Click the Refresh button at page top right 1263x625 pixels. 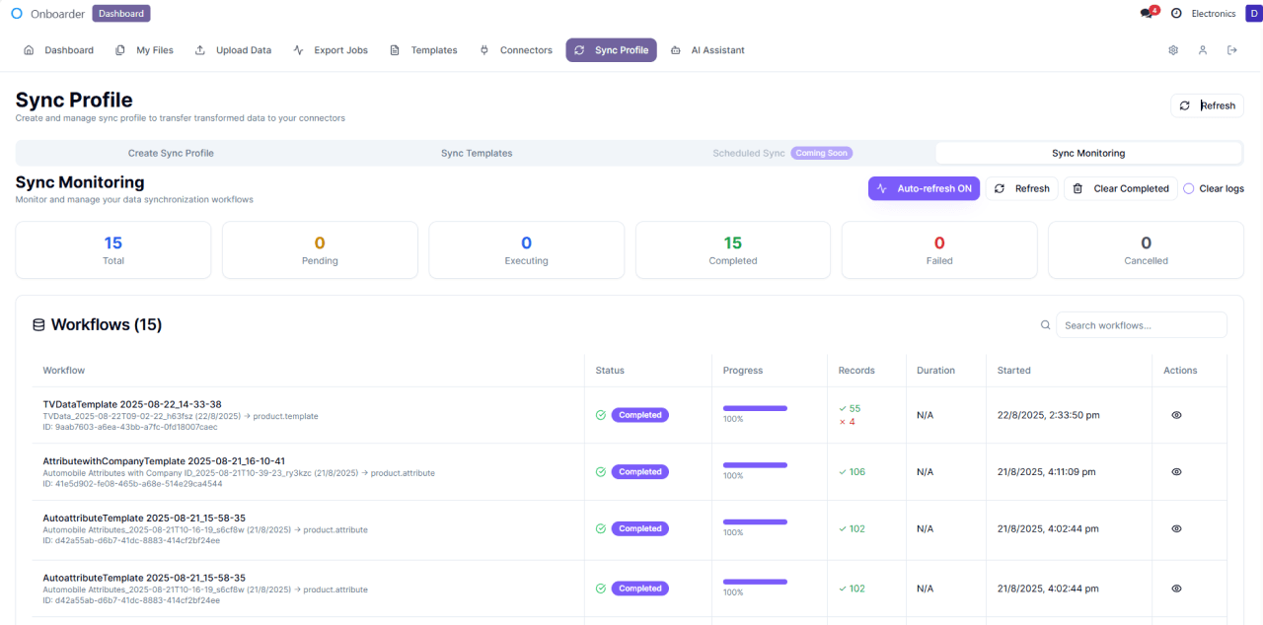(1207, 105)
